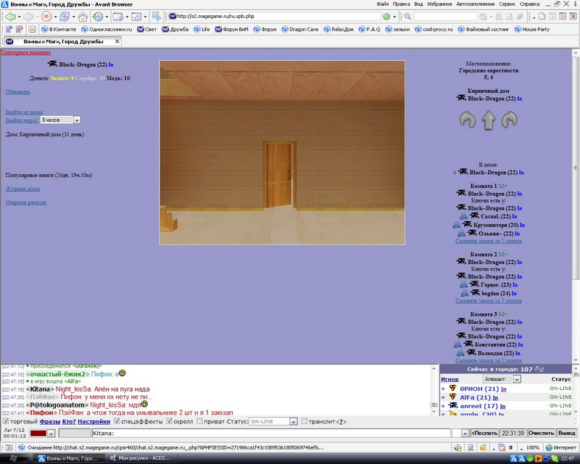Click the Выход button in chat
580x464 pixels.
pos(567,434)
